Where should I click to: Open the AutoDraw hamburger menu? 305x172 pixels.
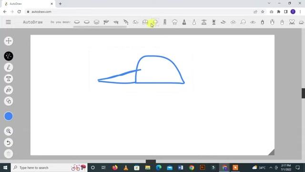[x=9, y=22]
